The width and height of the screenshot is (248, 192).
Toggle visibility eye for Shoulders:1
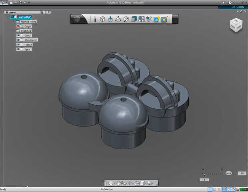pos(19,40)
